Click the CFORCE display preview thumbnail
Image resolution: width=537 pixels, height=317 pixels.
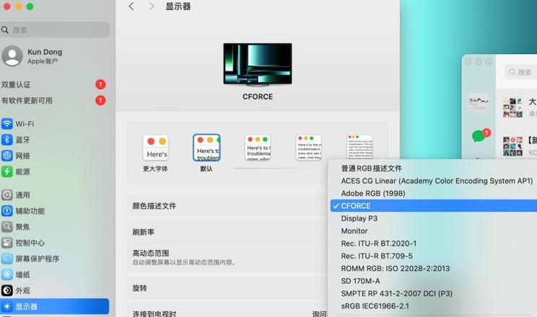click(x=258, y=64)
